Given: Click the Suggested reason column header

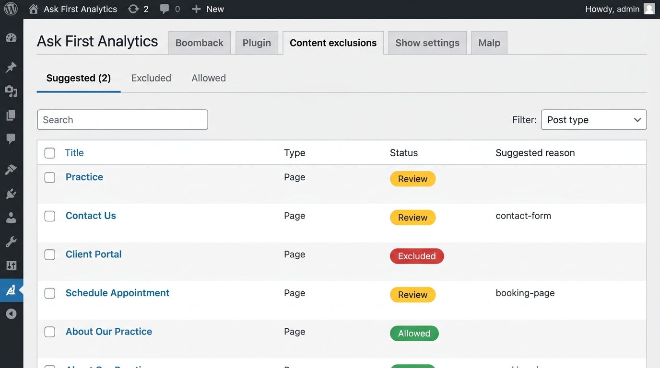Looking at the screenshot, I should tap(535, 153).
